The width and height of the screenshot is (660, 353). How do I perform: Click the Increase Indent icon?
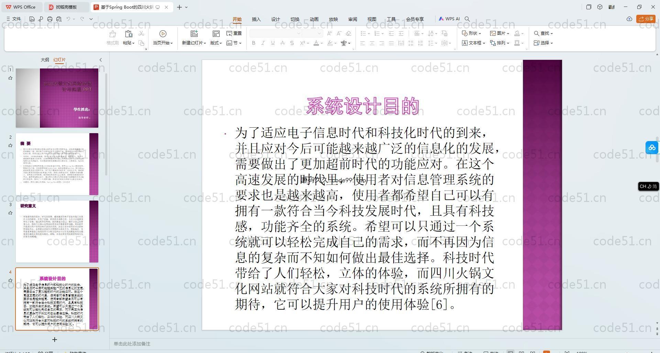coord(401,33)
